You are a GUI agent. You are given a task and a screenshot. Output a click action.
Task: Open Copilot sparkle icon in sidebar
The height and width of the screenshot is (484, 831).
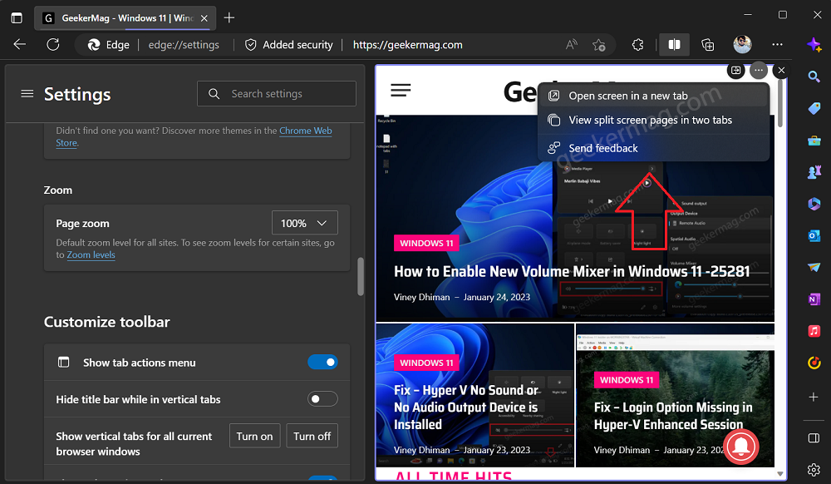(x=814, y=45)
